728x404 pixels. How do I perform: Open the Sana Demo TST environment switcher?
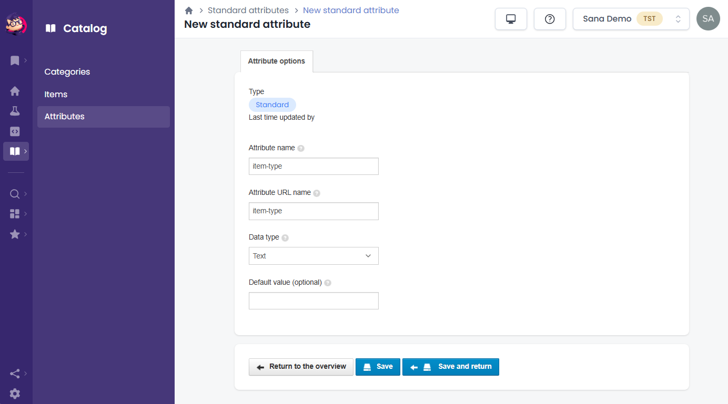point(631,19)
